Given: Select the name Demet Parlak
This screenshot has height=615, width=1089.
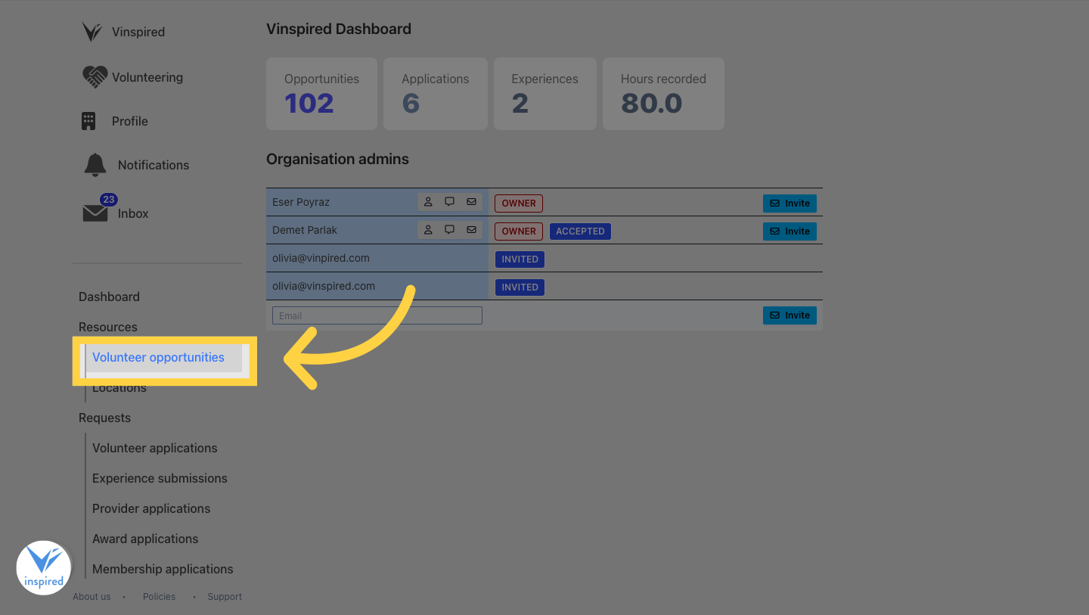Looking at the screenshot, I should [305, 230].
